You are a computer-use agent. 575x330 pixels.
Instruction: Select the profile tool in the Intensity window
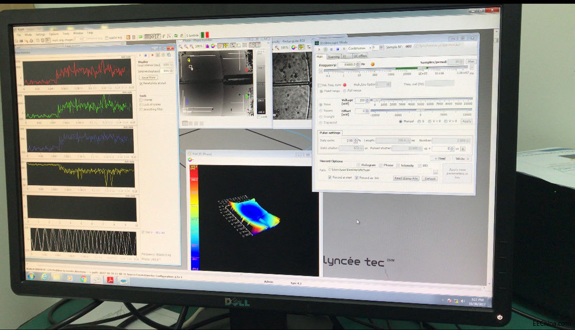(x=301, y=47)
